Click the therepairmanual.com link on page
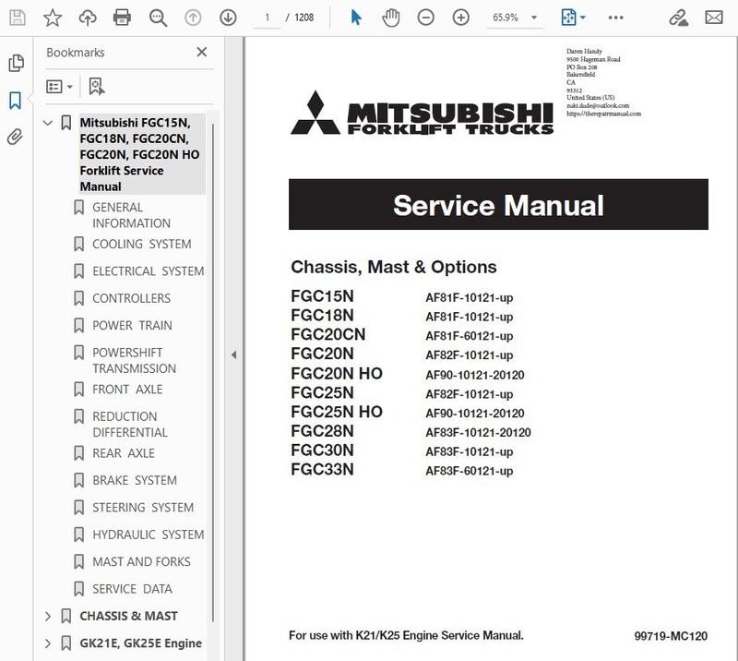738x661 pixels. pos(604,114)
